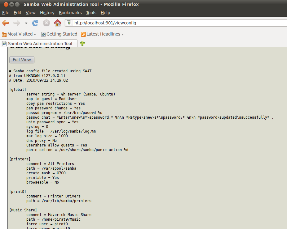Image resolution: width=287 pixels, height=229 pixels.
Task: Open the Most Visited bookmarks dropdown
Action: [x=19, y=34]
